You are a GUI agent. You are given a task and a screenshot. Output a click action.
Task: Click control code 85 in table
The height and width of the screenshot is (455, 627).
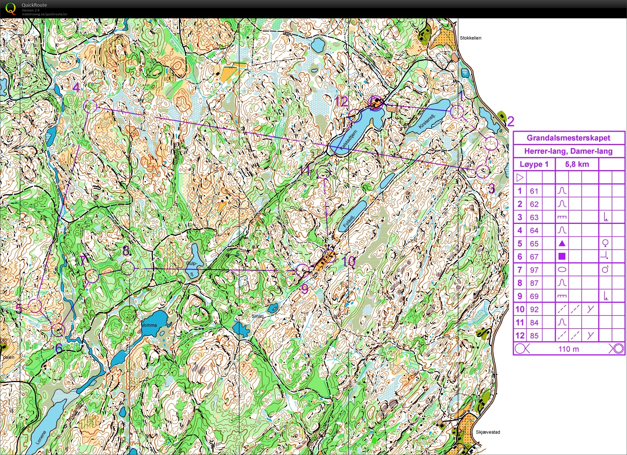pyautogui.click(x=534, y=336)
